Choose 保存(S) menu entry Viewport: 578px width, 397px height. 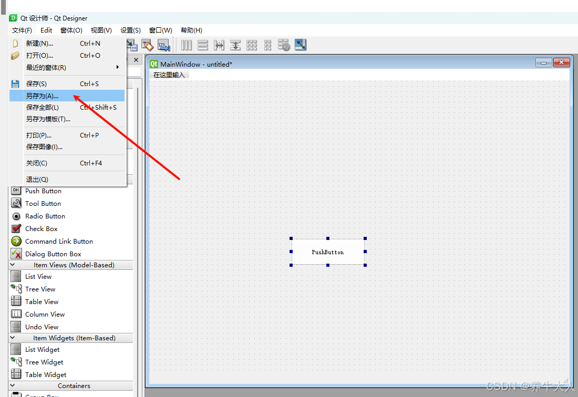tap(67, 84)
